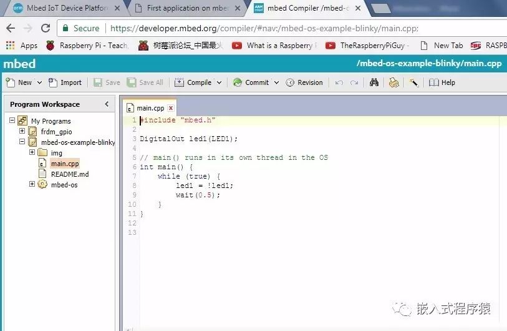Expand the frdm_gpio program node
The image size is (507, 331).
click(22, 131)
